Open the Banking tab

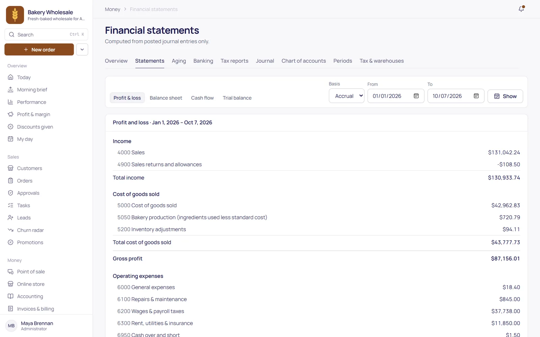pos(203,61)
